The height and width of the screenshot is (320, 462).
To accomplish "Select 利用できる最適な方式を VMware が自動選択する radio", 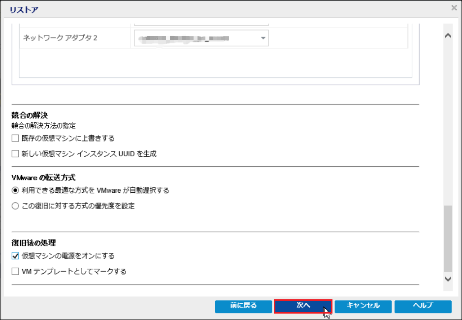I will point(15,190).
